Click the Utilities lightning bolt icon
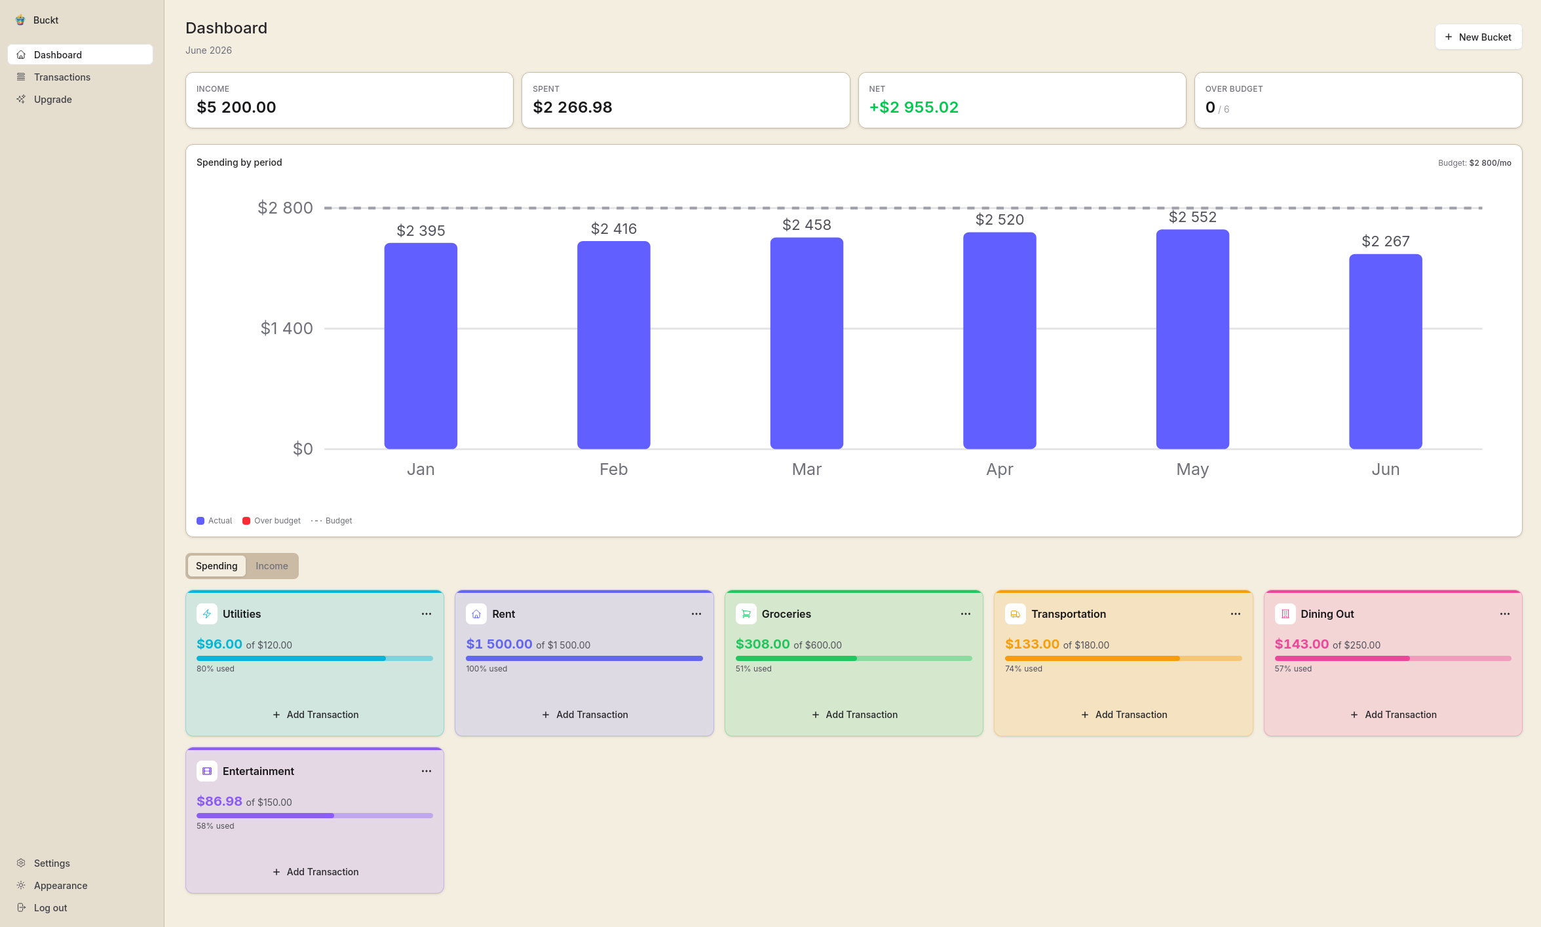The width and height of the screenshot is (1541, 927). [x=207, y=614]
